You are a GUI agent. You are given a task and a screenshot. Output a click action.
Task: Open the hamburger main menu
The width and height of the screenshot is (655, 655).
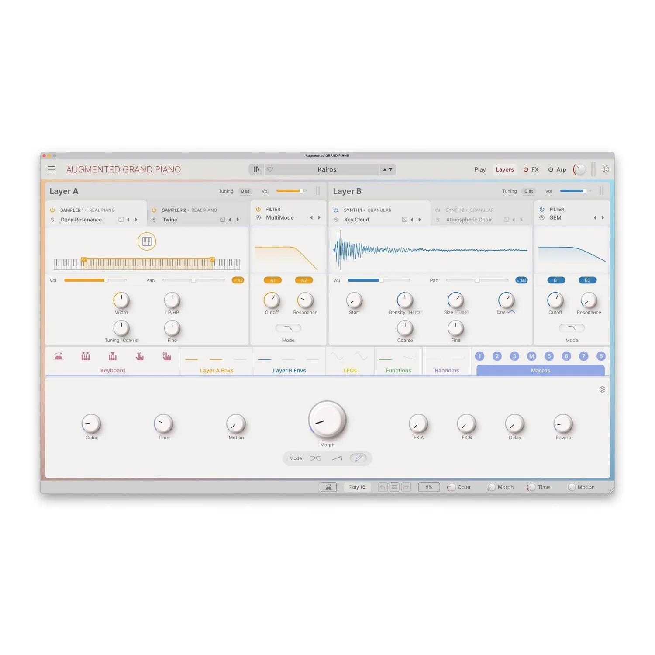click(x=52, y=169)
